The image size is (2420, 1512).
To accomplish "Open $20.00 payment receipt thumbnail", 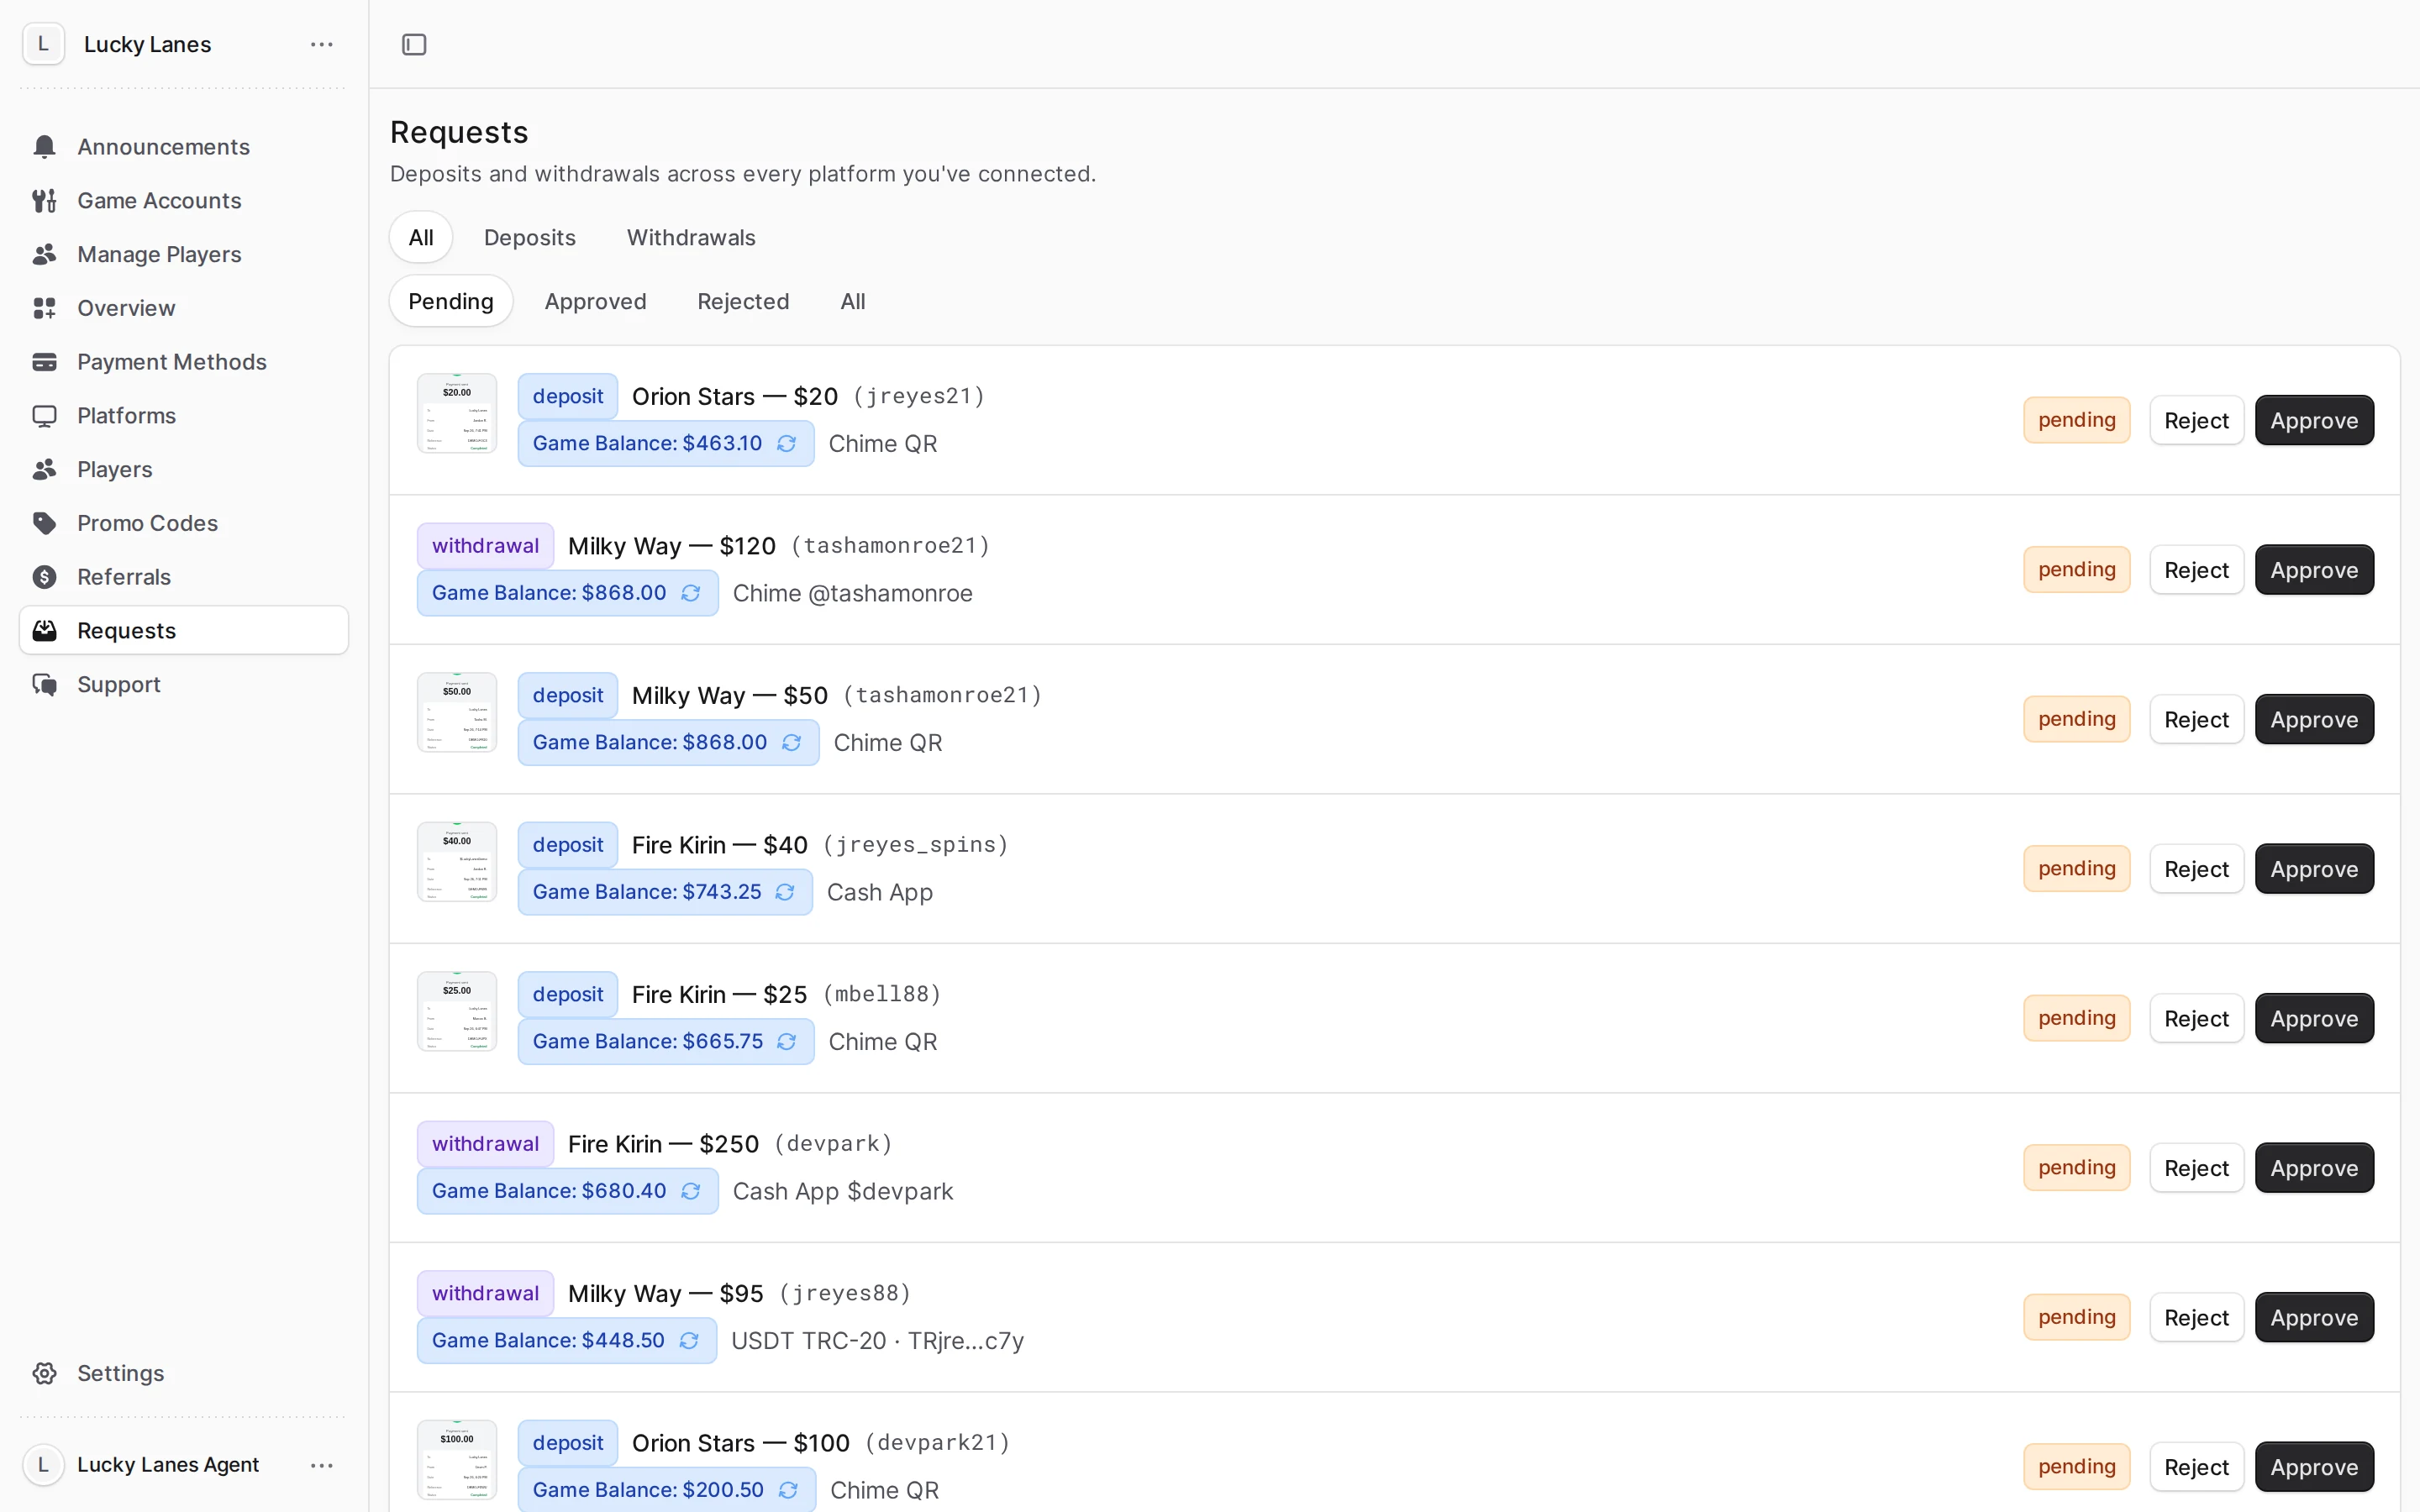I will [x=457, y=413].
